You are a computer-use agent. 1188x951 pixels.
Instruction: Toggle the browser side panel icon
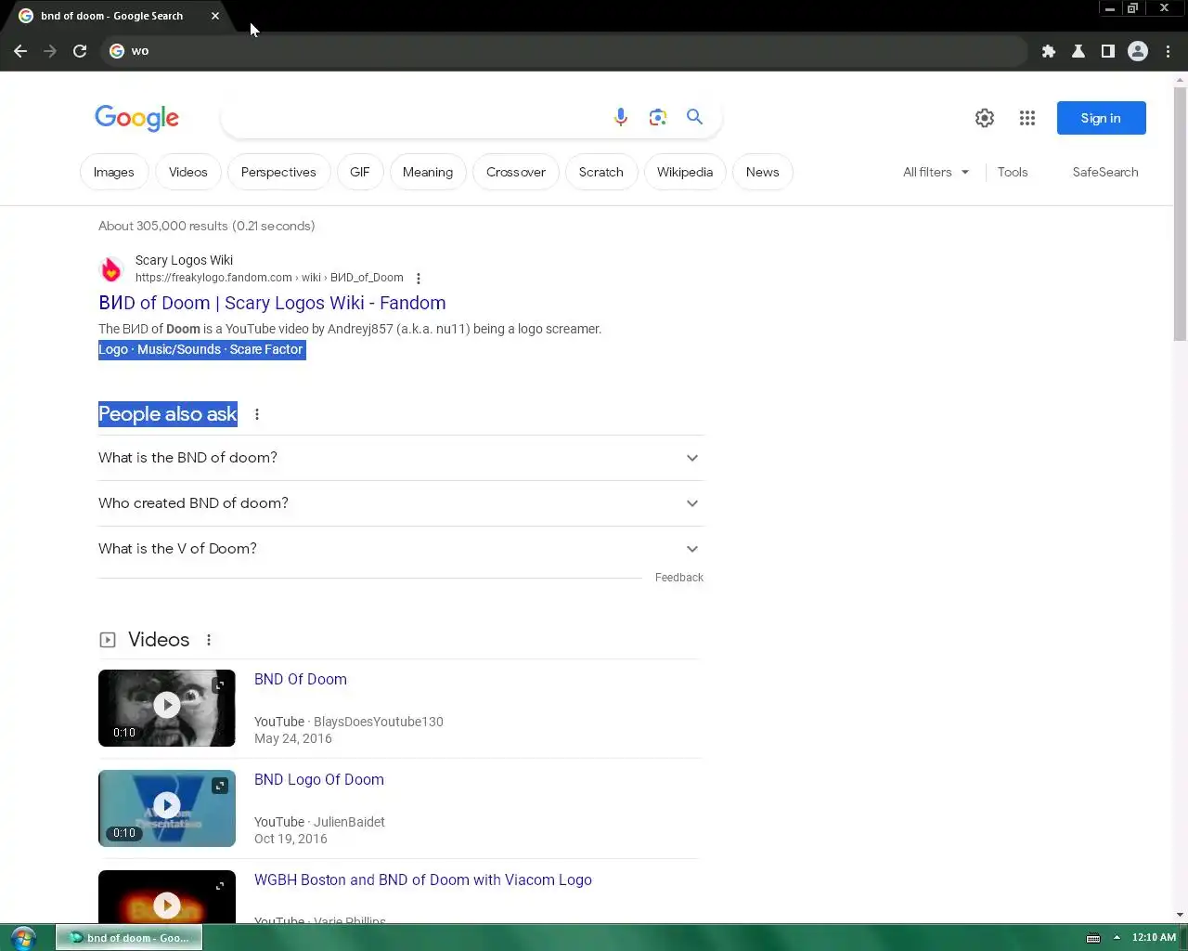(x=1108, y=51)
